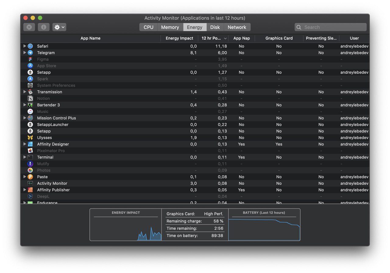This screenshot has height=273, width=390.
Task: Click the Activity Monitor row icon
Action: coord(30,183)
